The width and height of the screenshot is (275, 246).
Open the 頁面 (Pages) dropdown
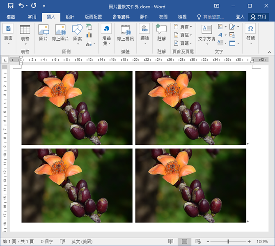coord(8,34)
